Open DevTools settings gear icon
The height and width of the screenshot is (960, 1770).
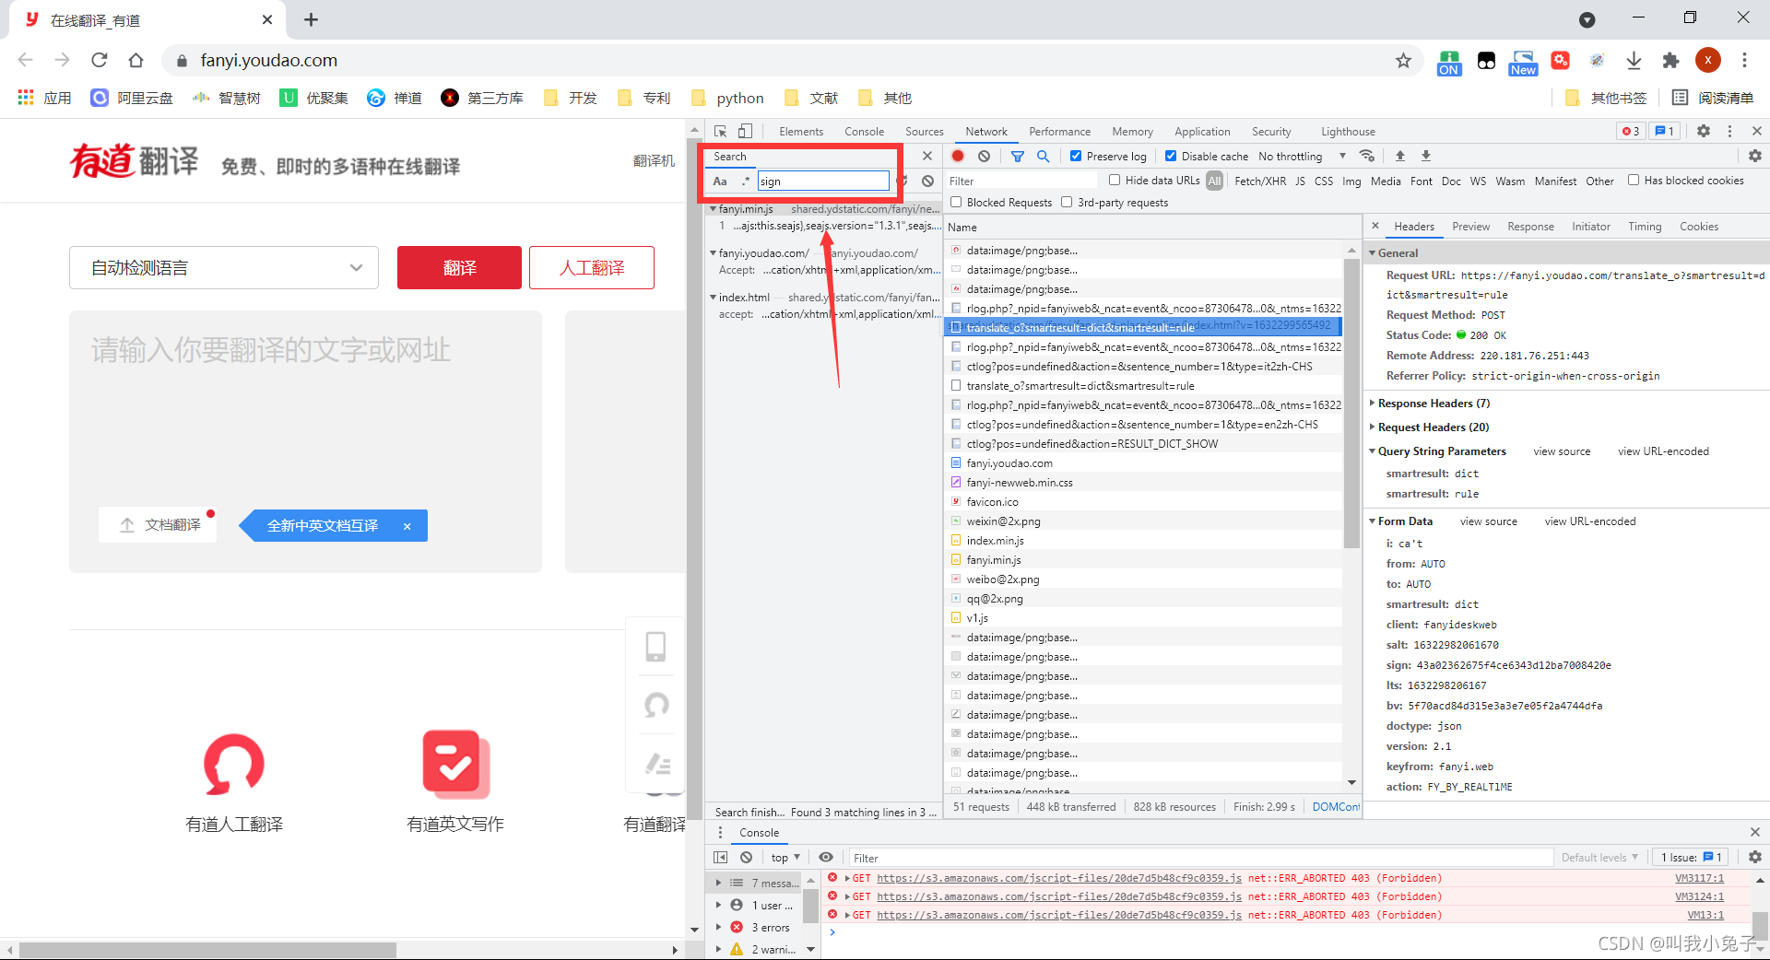[x=1704, y=131]
